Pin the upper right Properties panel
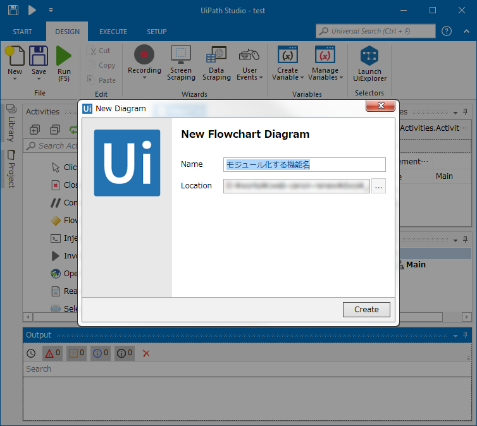This screenshot has height=426, width=477. coord(465,112)
